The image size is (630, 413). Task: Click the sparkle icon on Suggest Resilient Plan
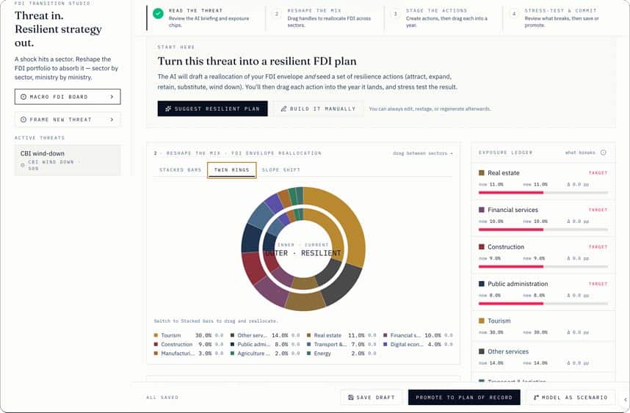(x=168, y=109)
